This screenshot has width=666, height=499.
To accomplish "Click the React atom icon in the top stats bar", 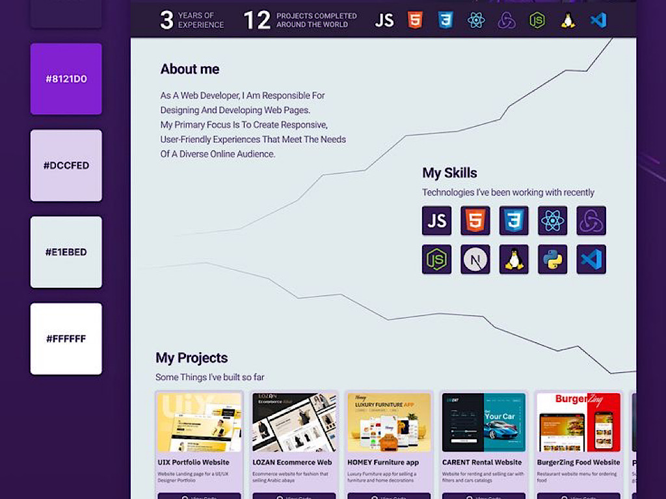I will pos(476,20).
